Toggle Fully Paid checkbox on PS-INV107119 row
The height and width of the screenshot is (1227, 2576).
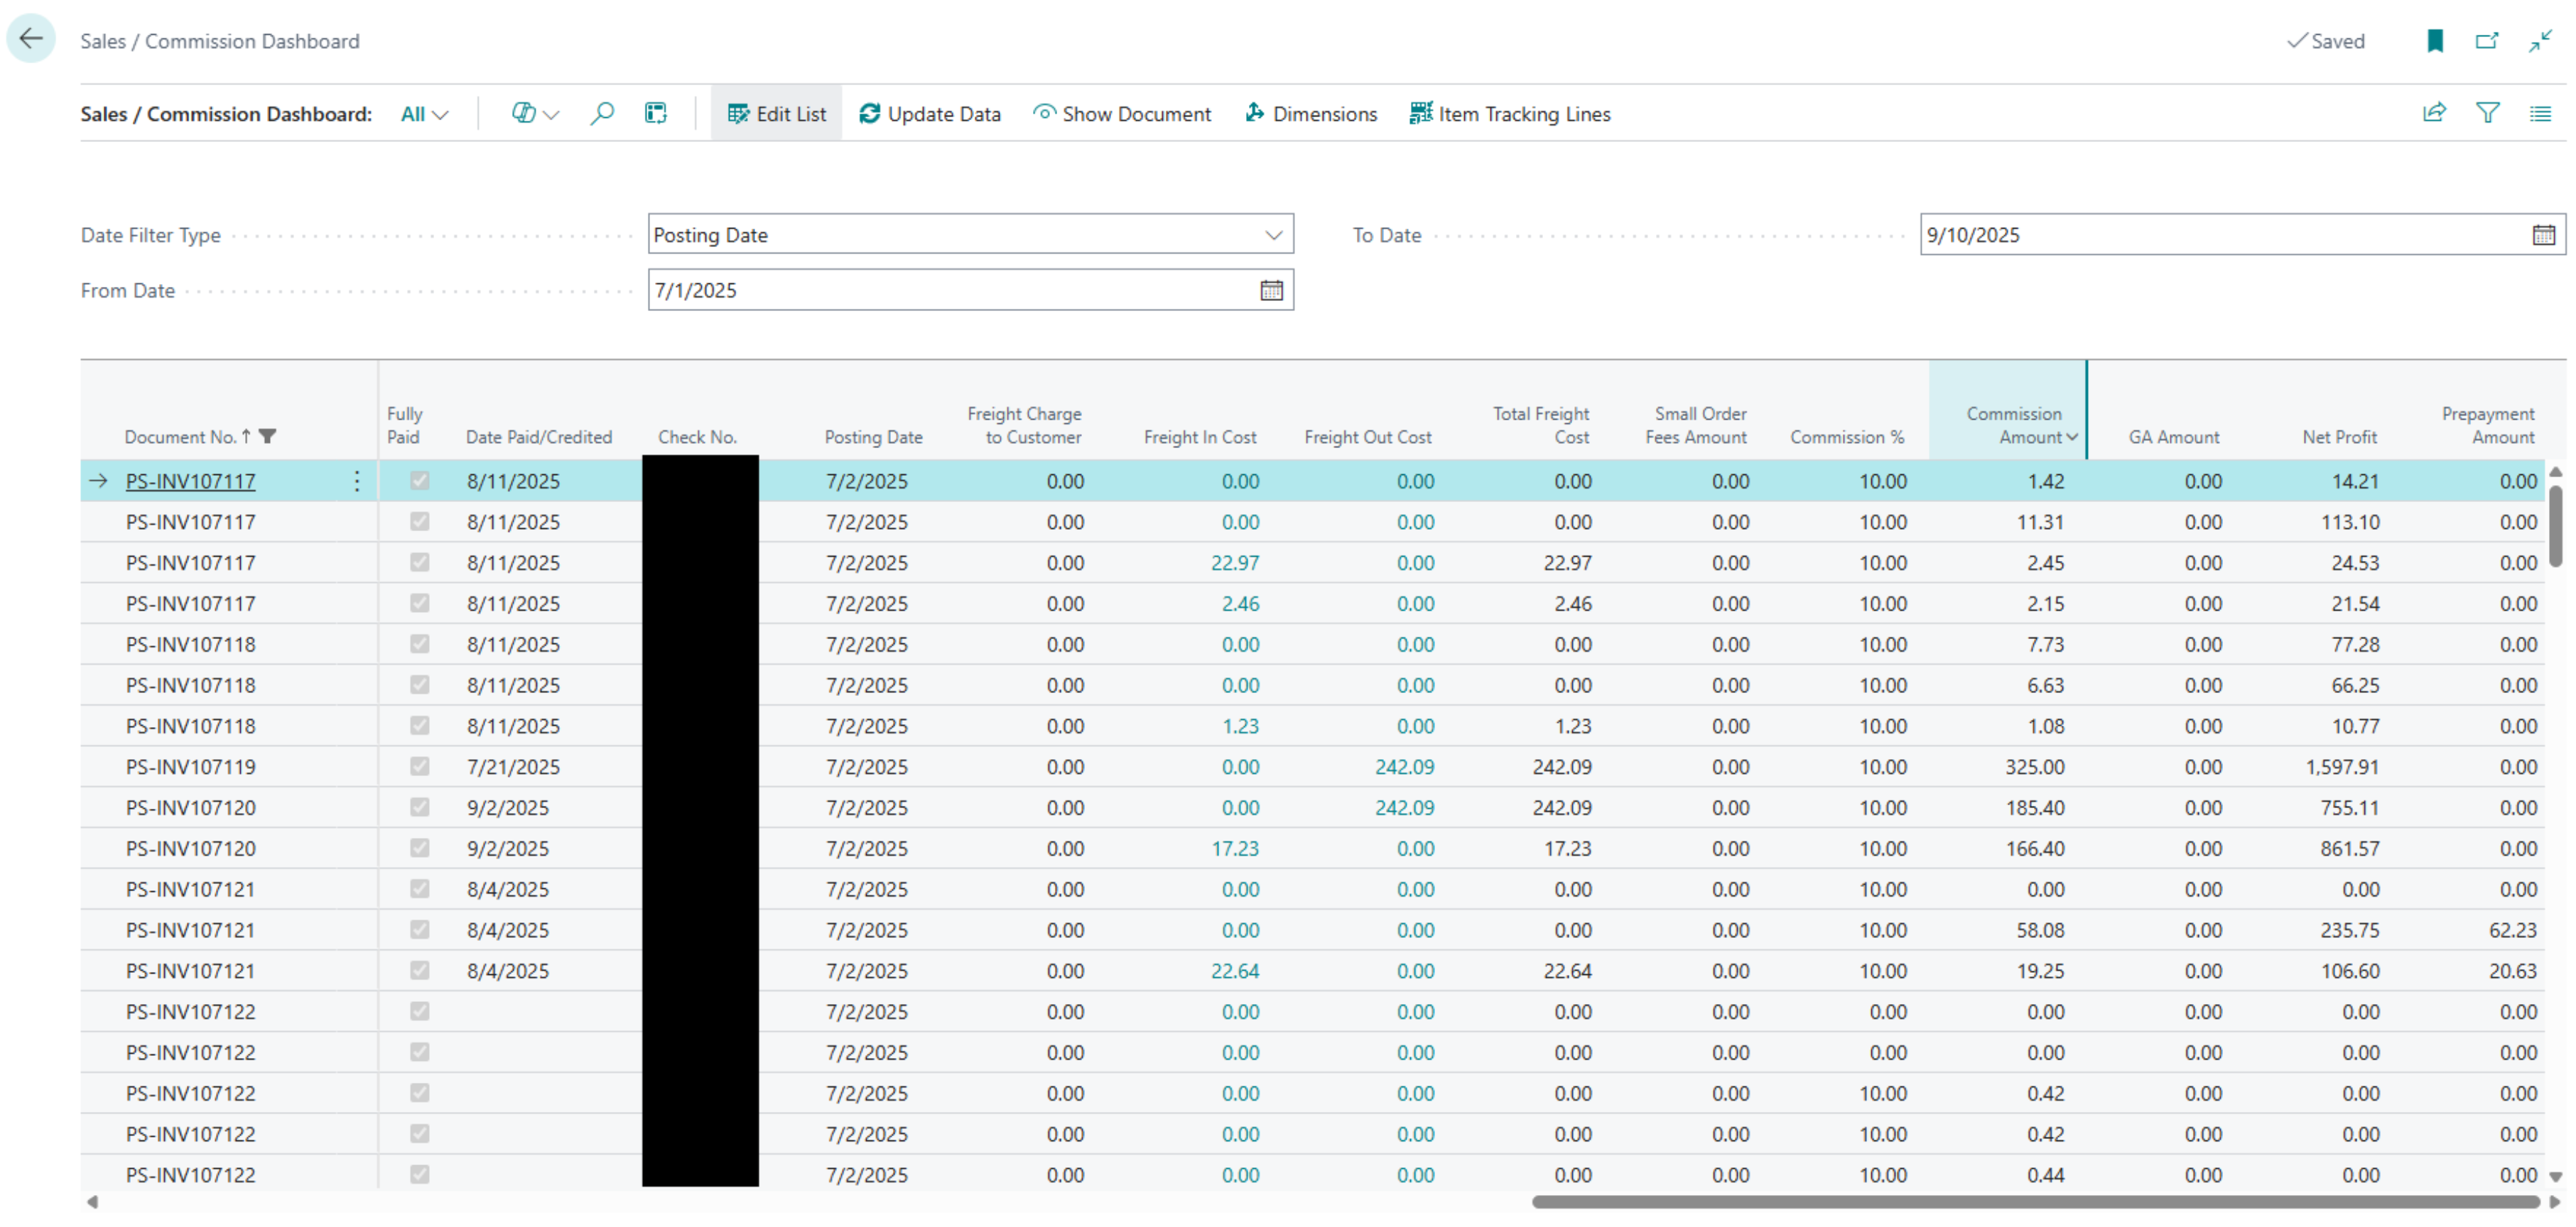[420, 768]
